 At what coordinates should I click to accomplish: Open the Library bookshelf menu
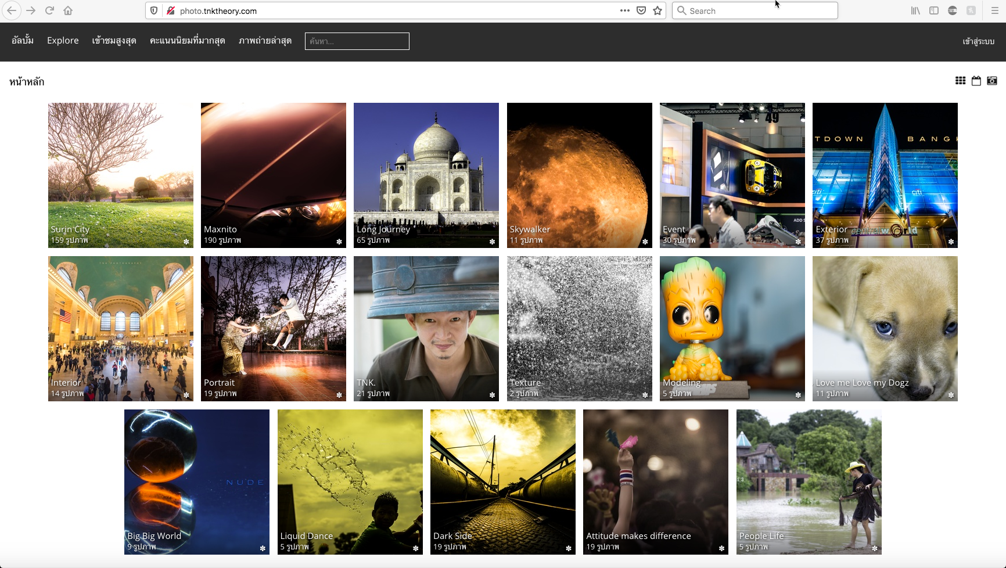coord(915,10)
